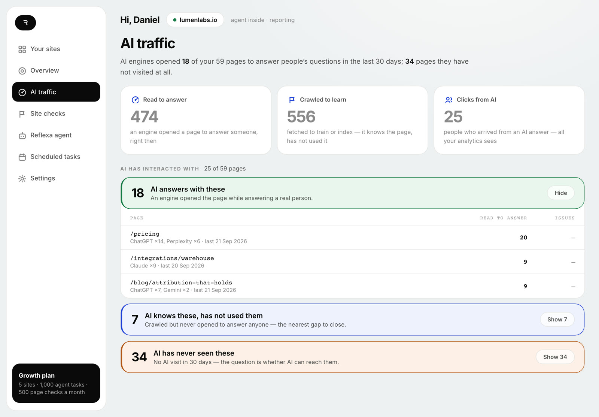The image size is (599, 417).
Task: Click the AI has never seen these heading
Action: coord(194,353)
